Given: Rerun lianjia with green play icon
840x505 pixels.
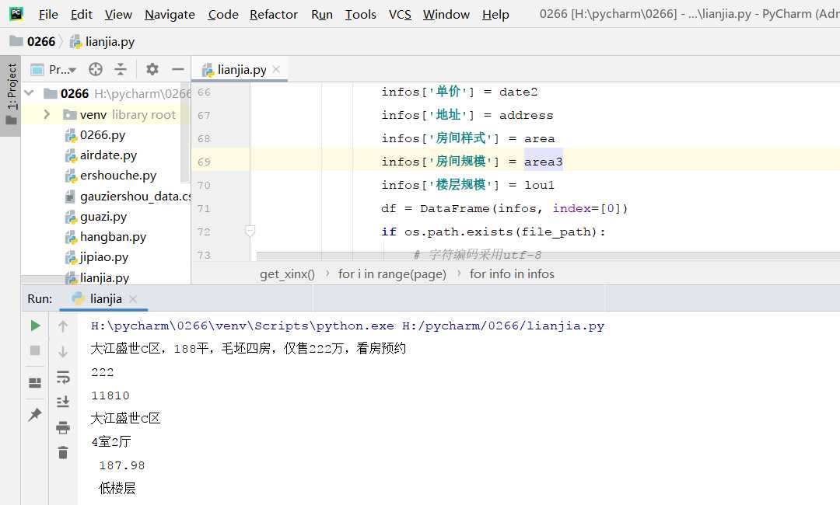Looking at the screenshot, I should (x=35, y=326).
